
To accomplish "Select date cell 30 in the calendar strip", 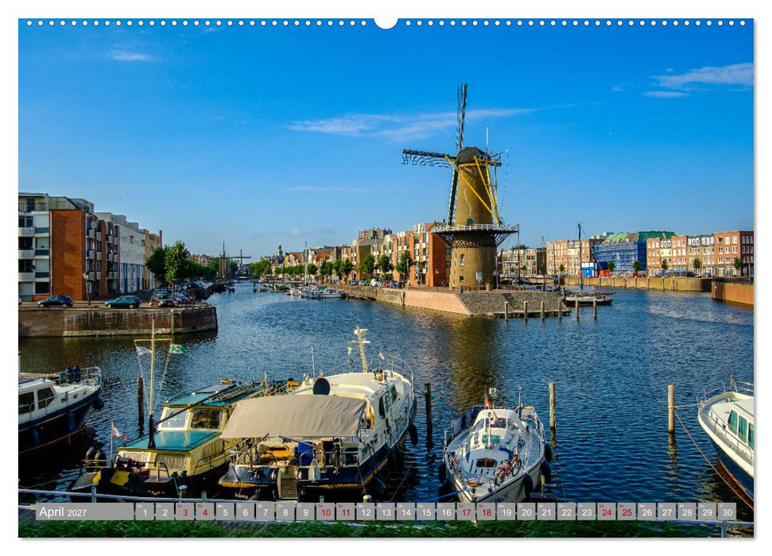I will click(x=727, y=512).
